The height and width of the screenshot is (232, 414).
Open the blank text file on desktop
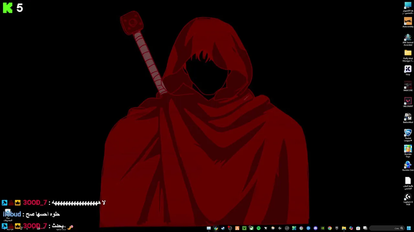coord(408,183)
